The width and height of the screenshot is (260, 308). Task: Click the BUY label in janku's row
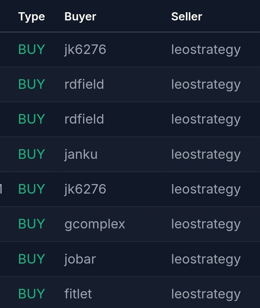tap(31, 154)
